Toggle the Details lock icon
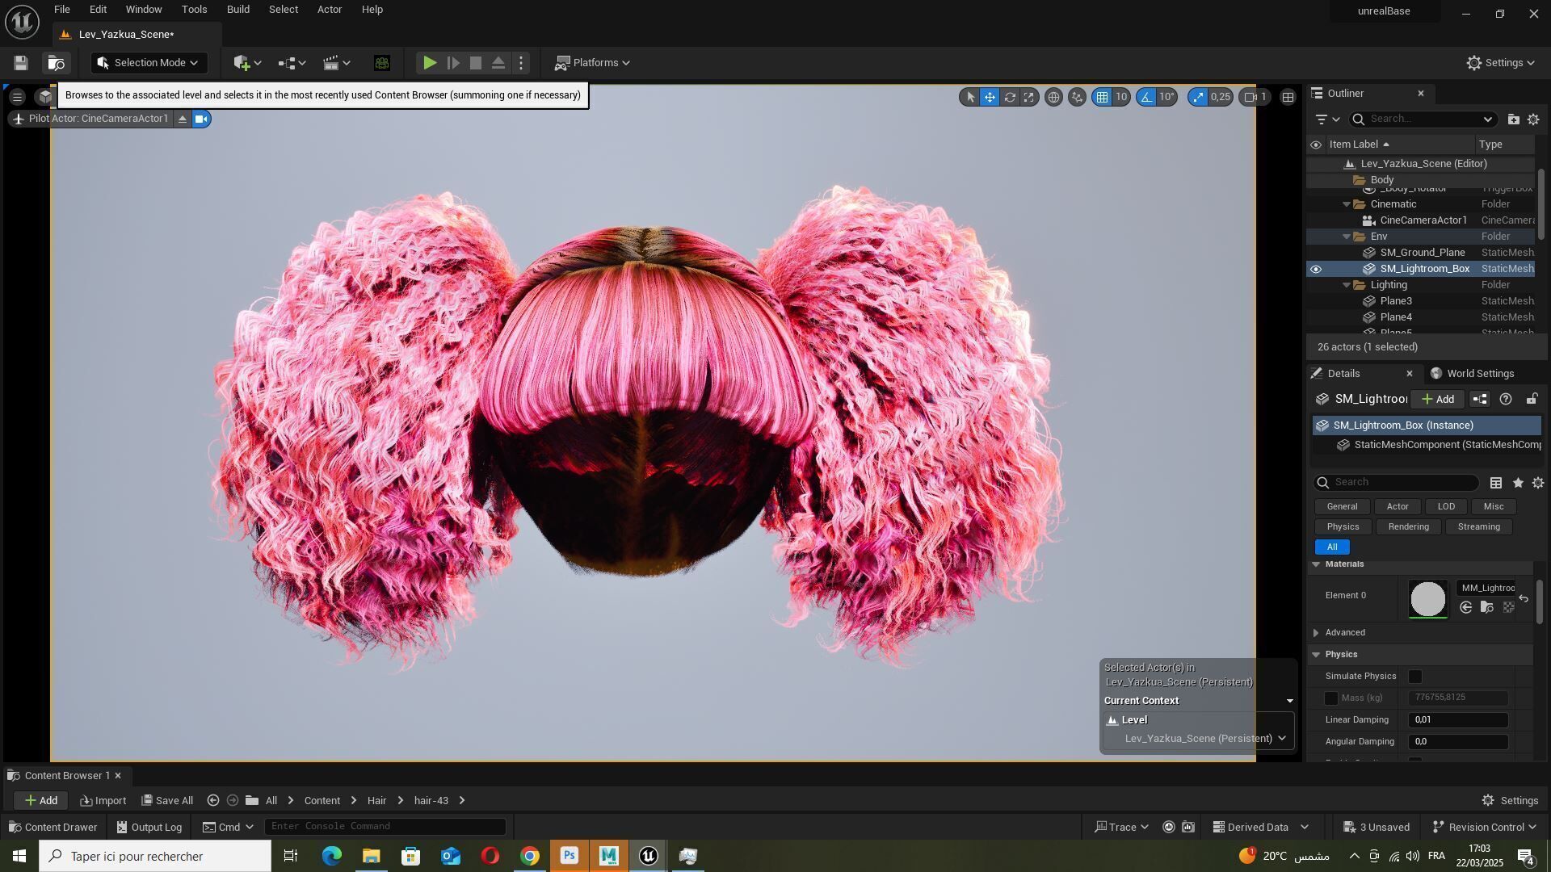The image size is (1551, 872). (x=1532, y=400)
